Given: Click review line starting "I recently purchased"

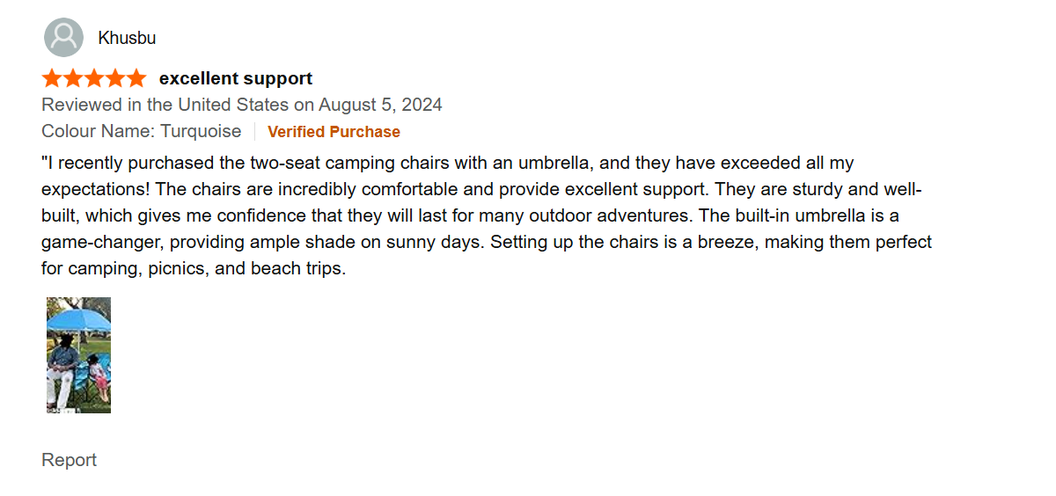Looking at the screenshot, I should [x=447, y=163].
